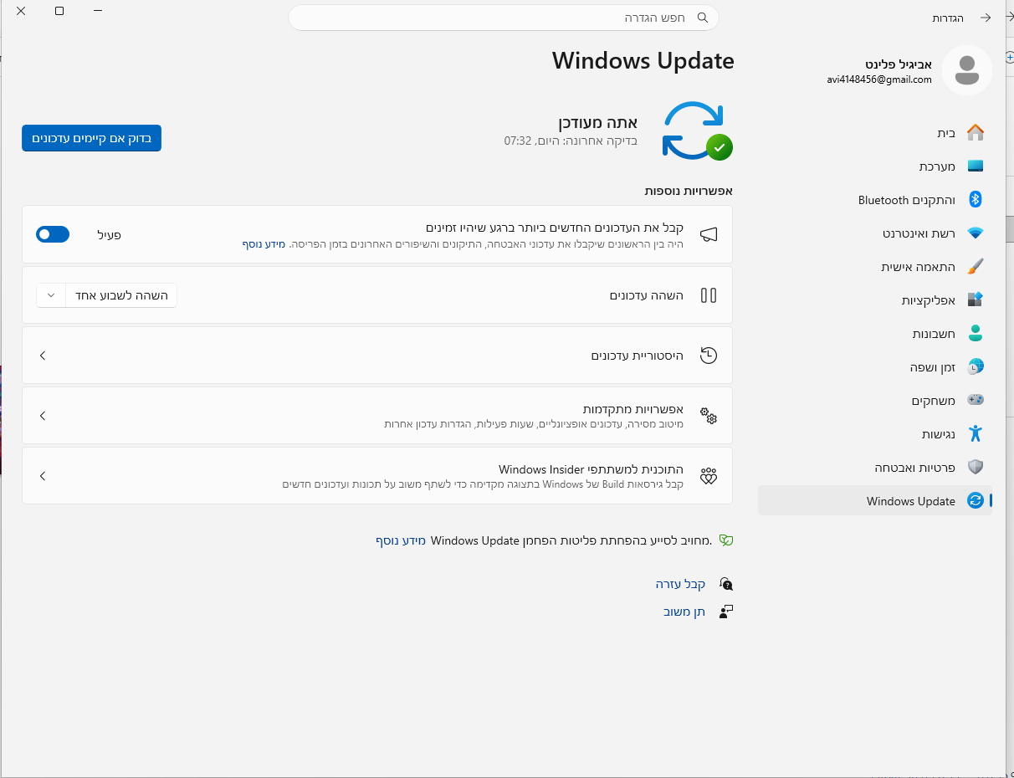Click the Windows Update sidebar sync icon
Viewport: 1014px width, 778px height.
point(975,501)
